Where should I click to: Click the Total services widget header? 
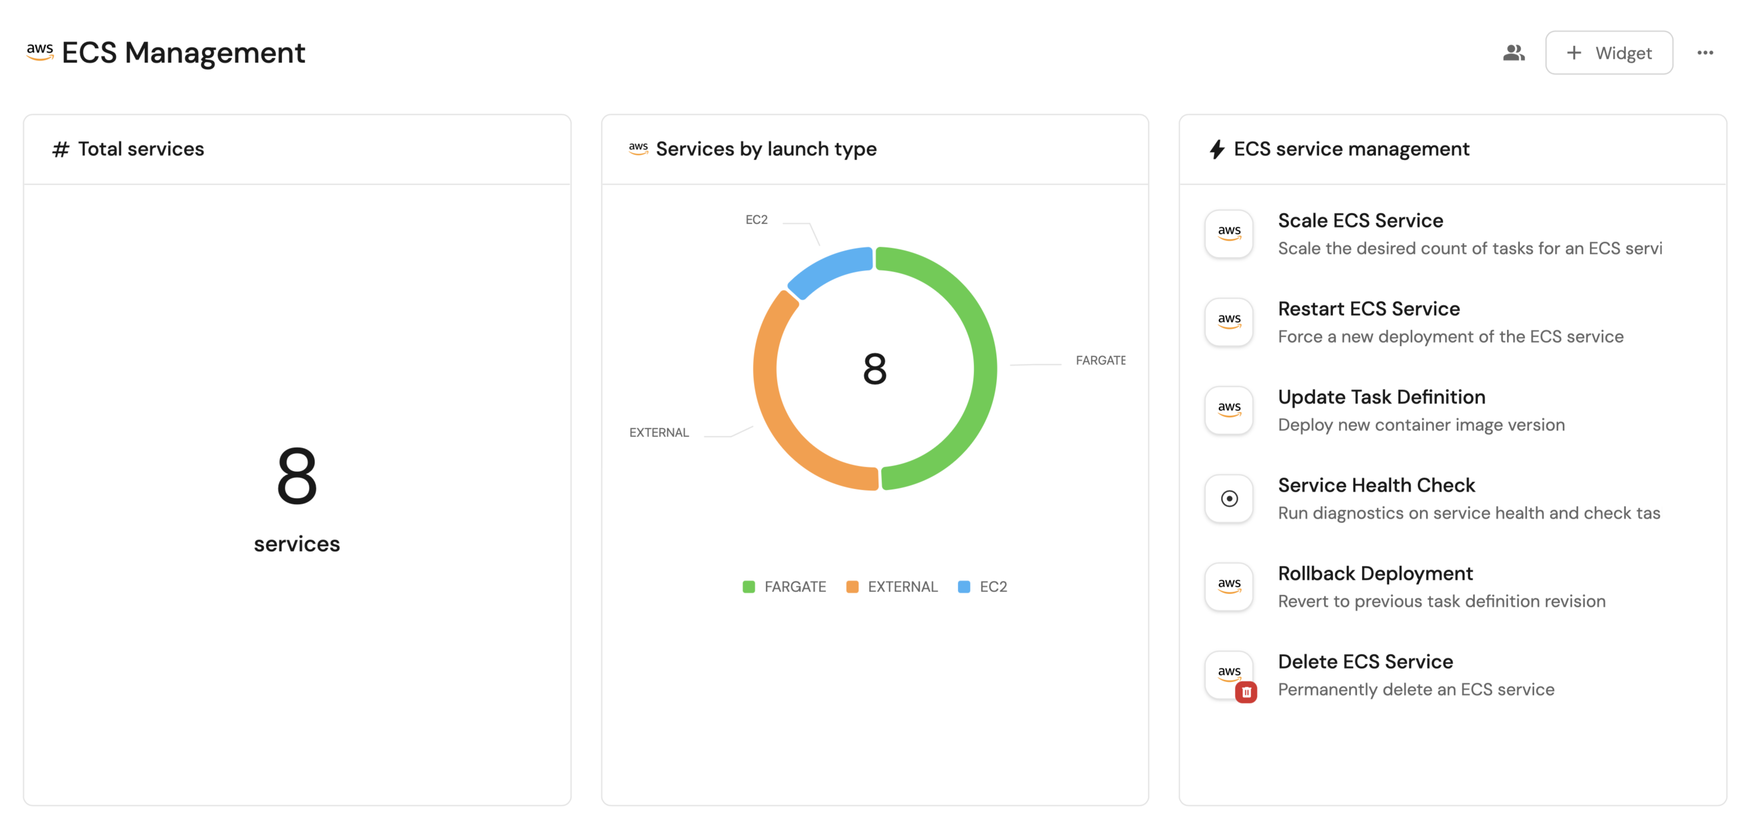click(140, 149)
